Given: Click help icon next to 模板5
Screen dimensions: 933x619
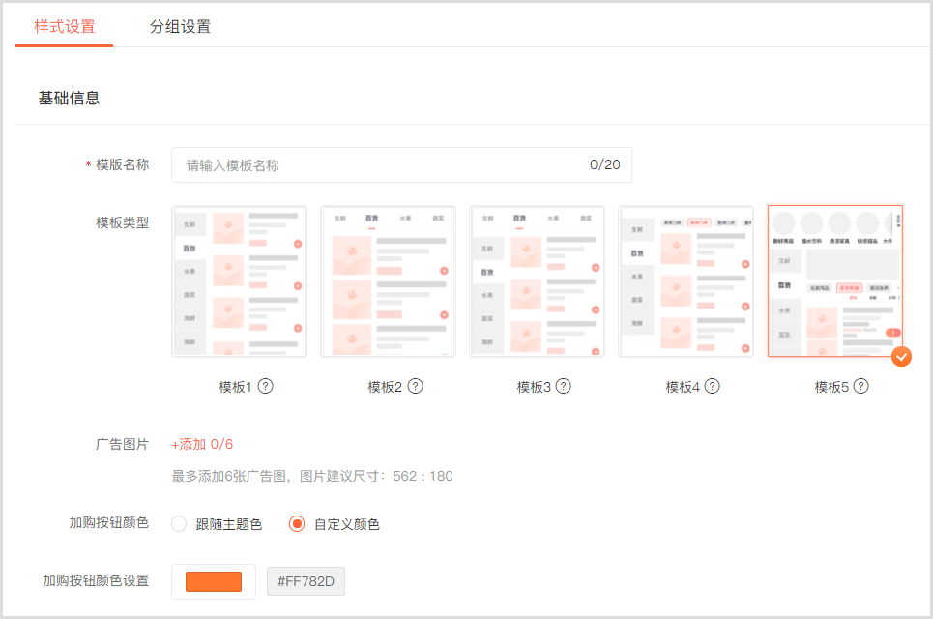Looking at the screenshot, I should [860, 386].
